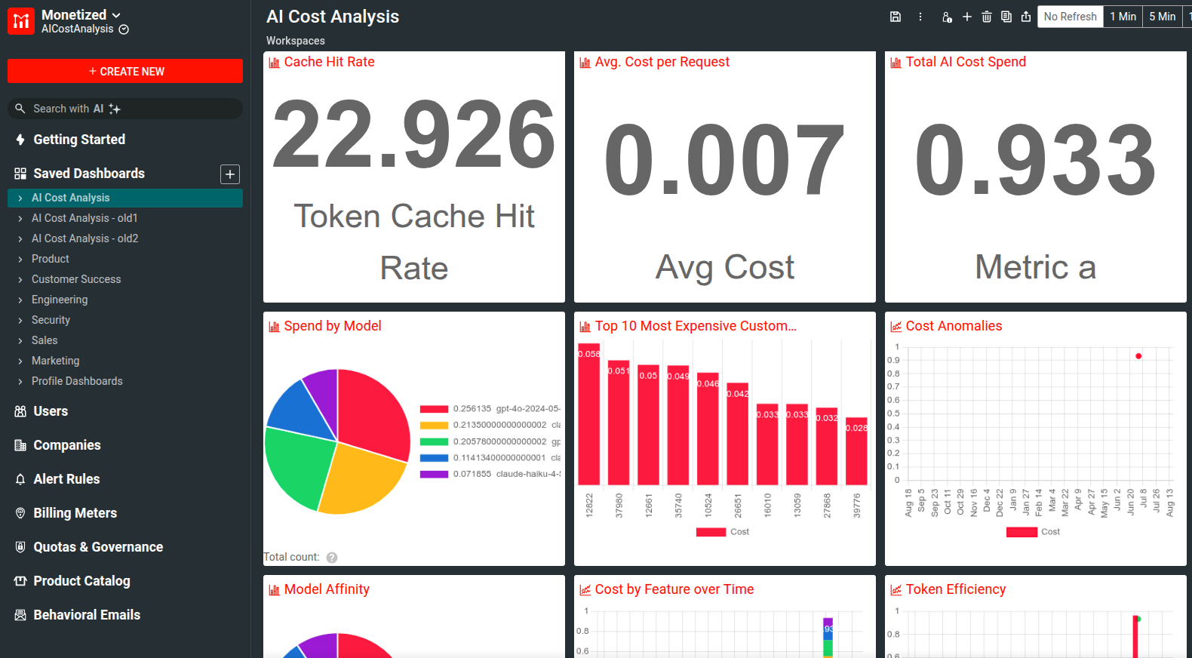The width and height of the screenshot is (1192, 658).
Task: Click the save dashboard icon
Action: [x=896, y=17]
